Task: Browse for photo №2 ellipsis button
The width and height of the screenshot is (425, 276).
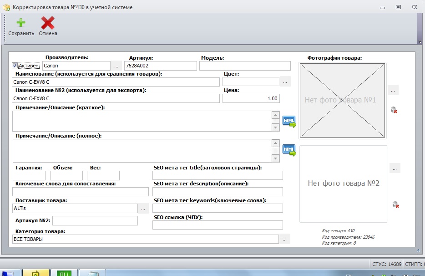Action: (395, 169)
